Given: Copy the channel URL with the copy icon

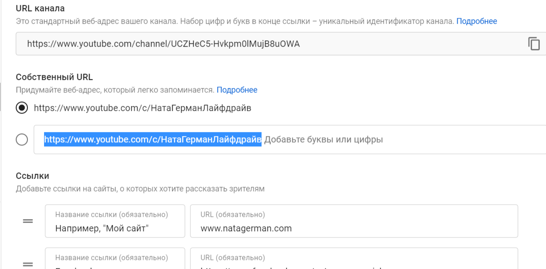Looking at the screenshot, I should click(534, 44).
